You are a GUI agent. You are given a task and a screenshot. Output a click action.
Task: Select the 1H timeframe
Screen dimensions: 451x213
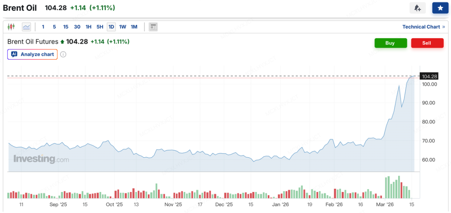[x=88, y=27]
